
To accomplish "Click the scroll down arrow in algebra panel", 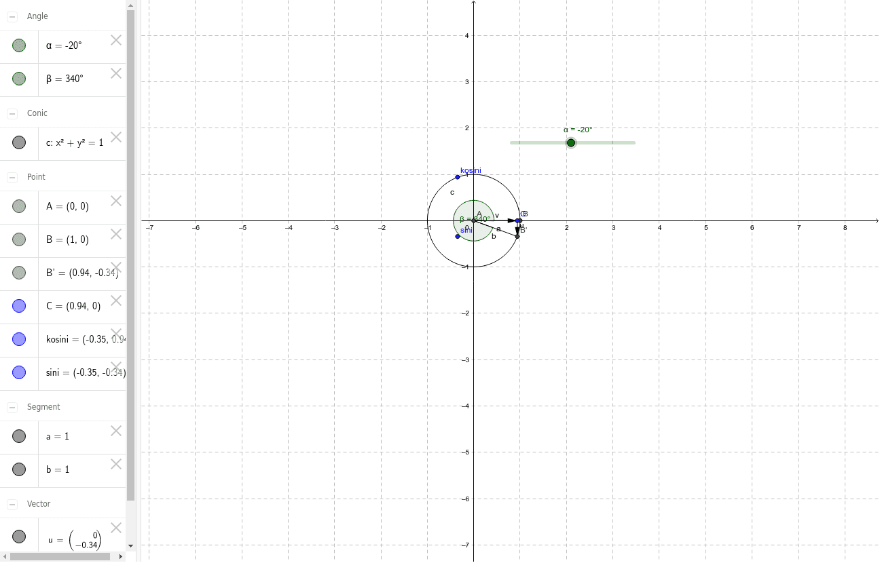I will [x=131, y=545].
